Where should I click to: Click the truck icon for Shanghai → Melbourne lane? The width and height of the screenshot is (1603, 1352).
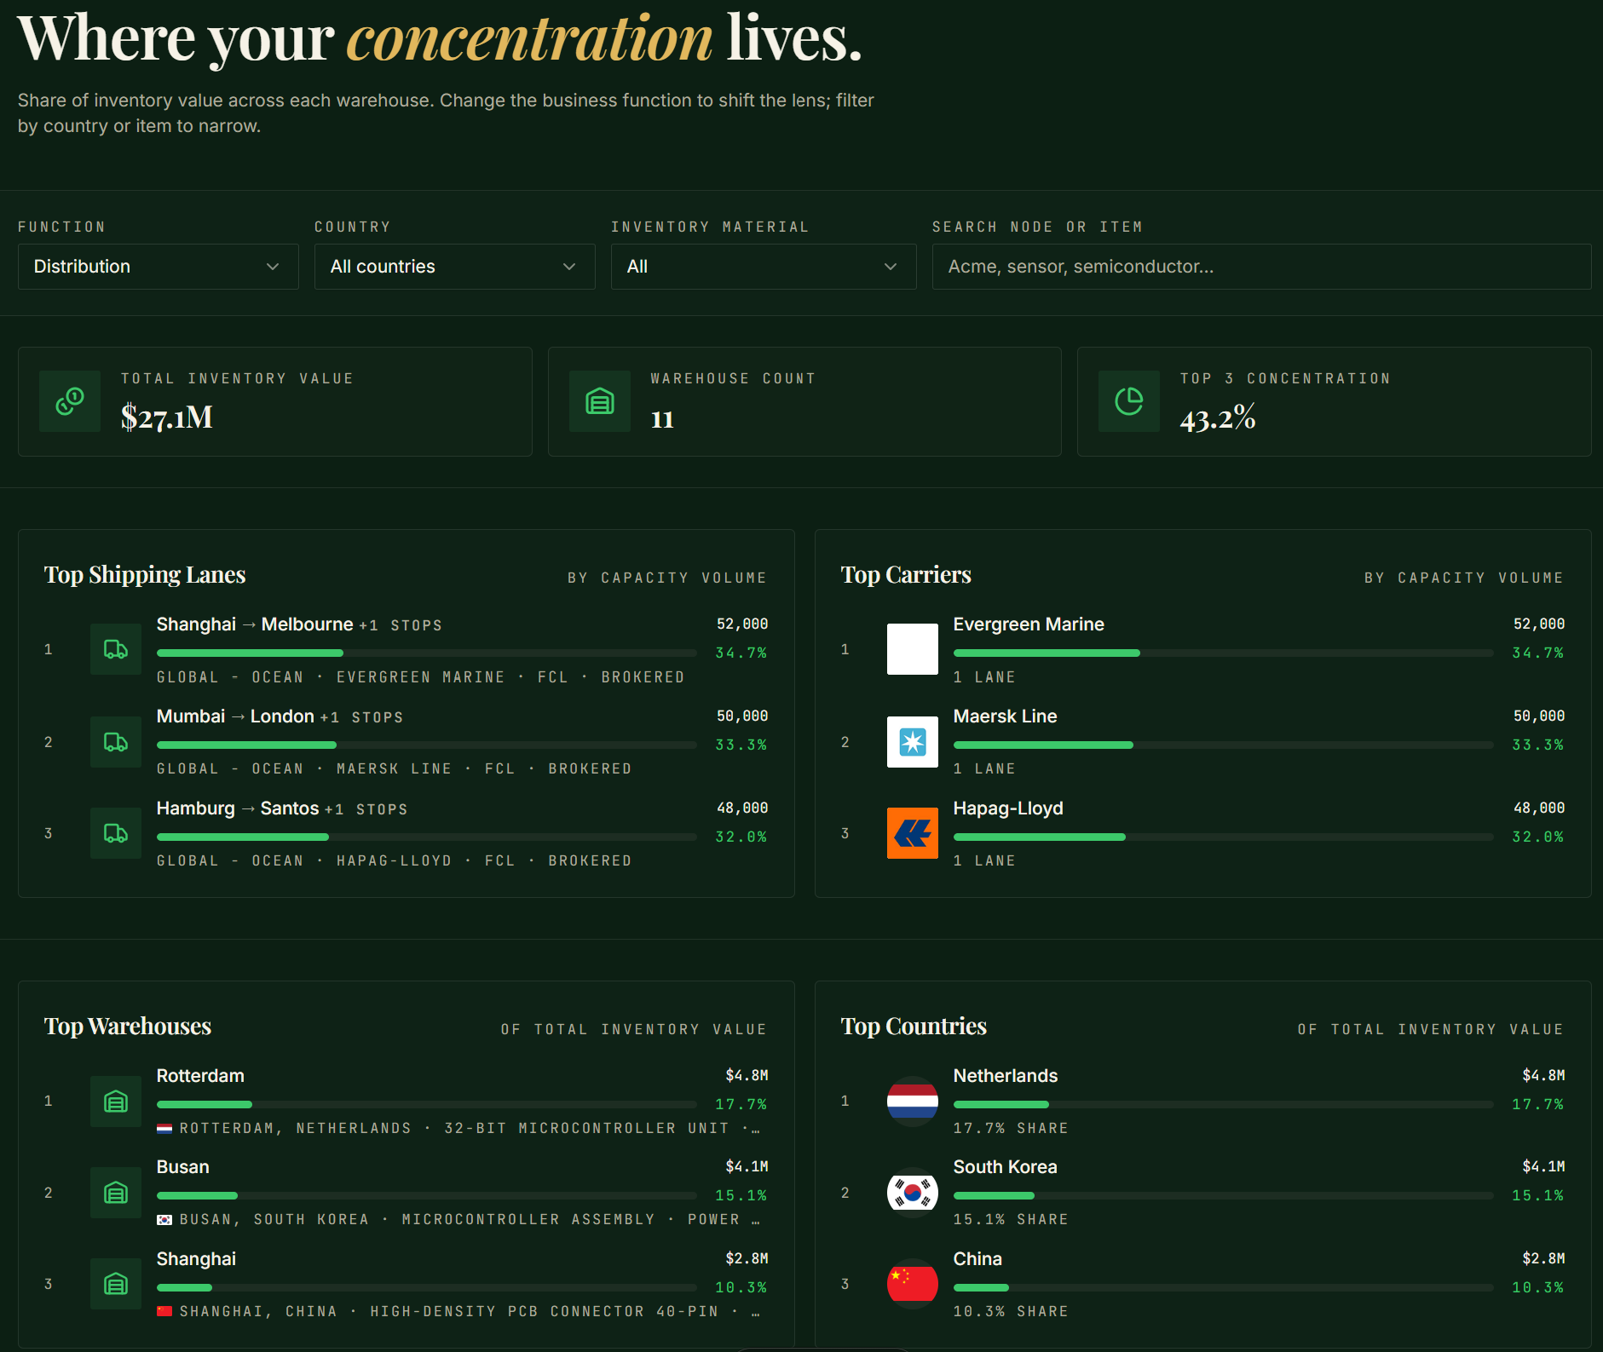(116, 649)
